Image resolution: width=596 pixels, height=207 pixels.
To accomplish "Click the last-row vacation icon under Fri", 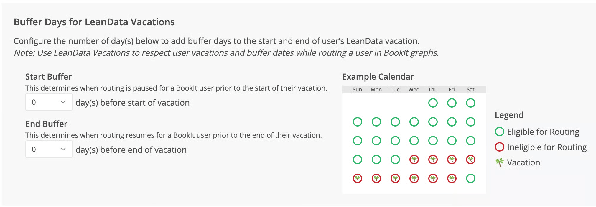I will coord(452,178).
